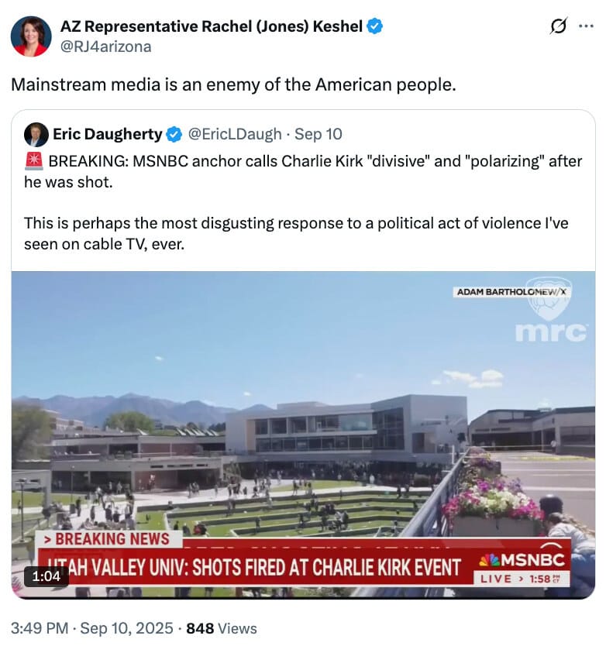
Task: Click the Grok slashed-circle icon
Action: click(x=559, y=26)
